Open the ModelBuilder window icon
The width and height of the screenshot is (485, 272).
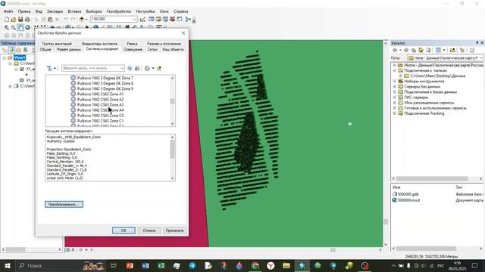(x=188, y=19)
